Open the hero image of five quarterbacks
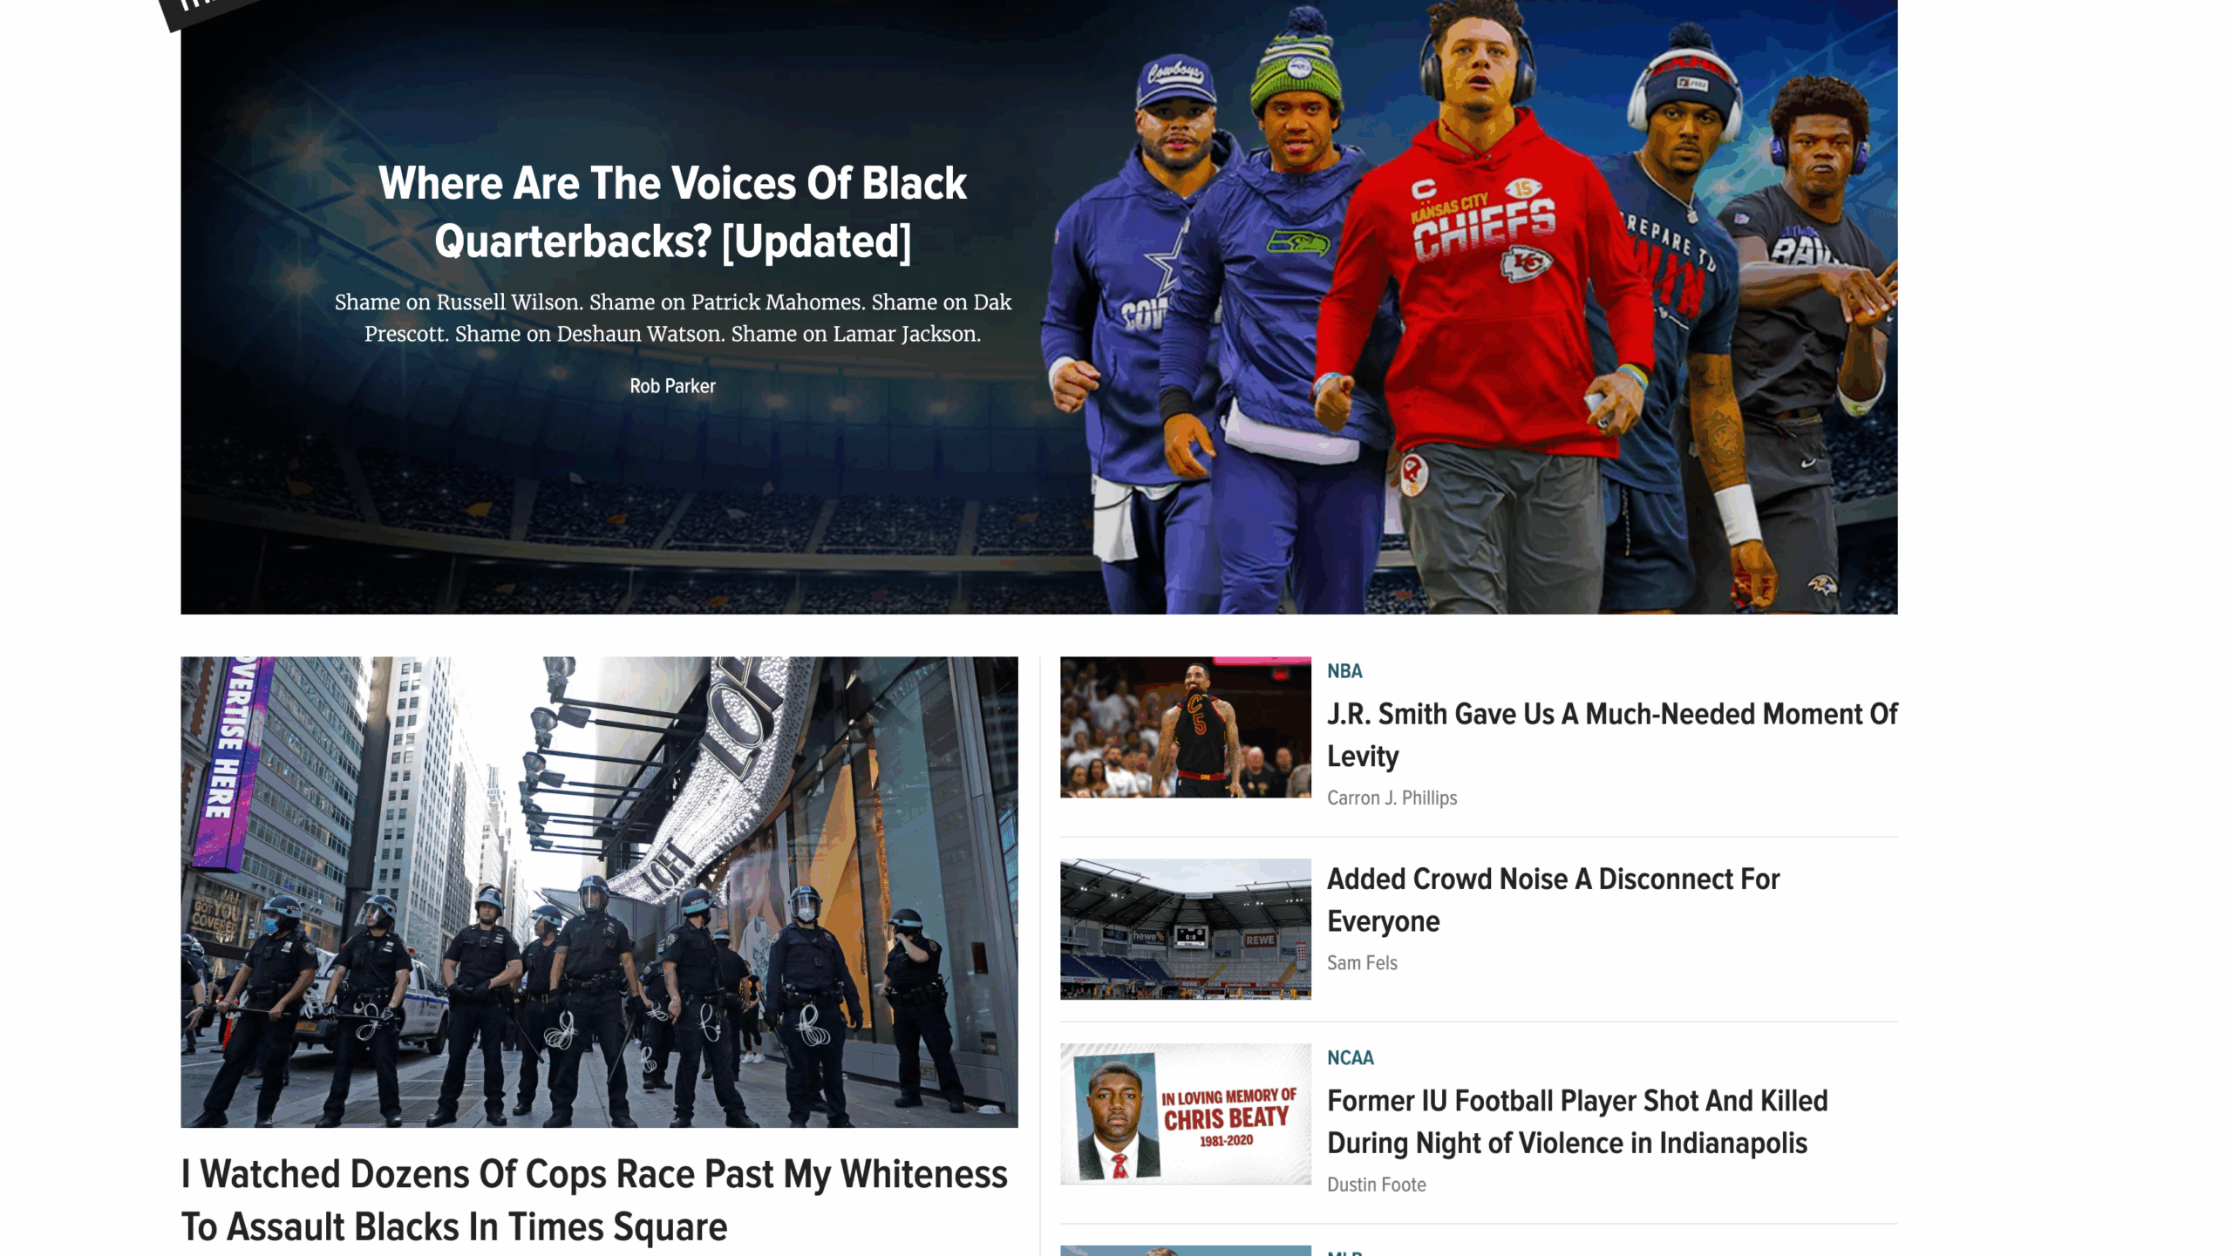This screenshot has width=2232, height=1256. (x=1473, y=307)
